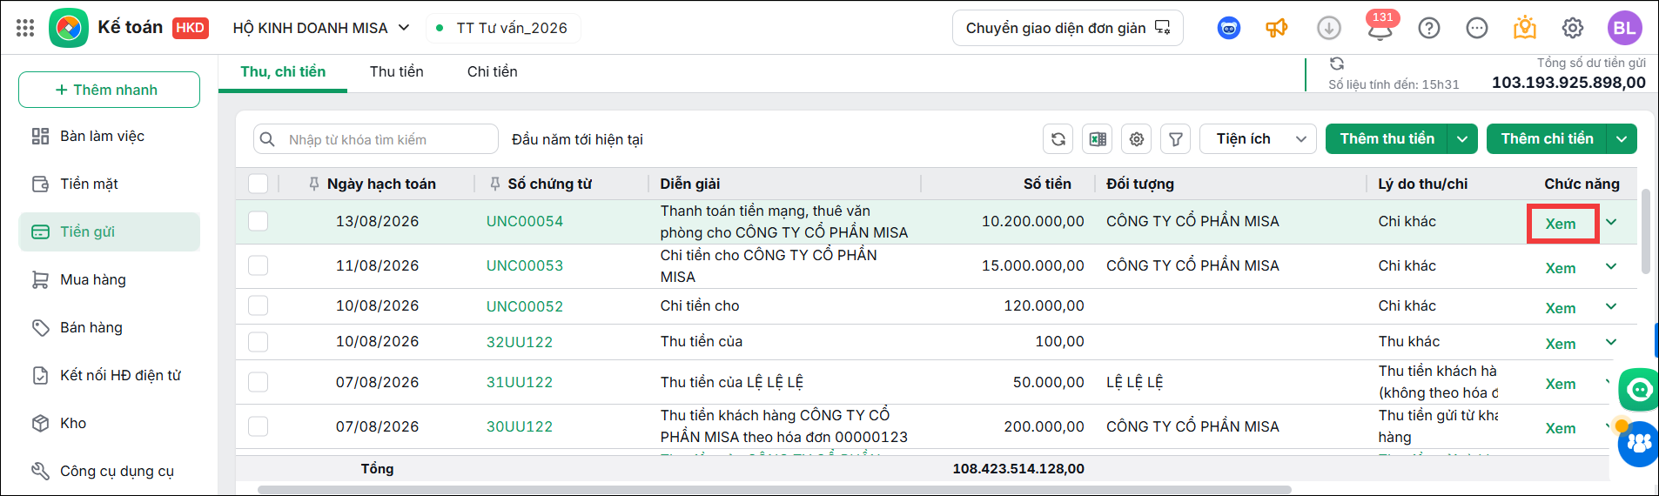The image size is (1659, 496).
Task: Open voucher link 32UU122
Action: [520, 342]
